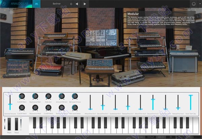Click the DecayTime Vca1 slider
The height and width of the screenshot is (139, 202).
(x=153, y=102)
